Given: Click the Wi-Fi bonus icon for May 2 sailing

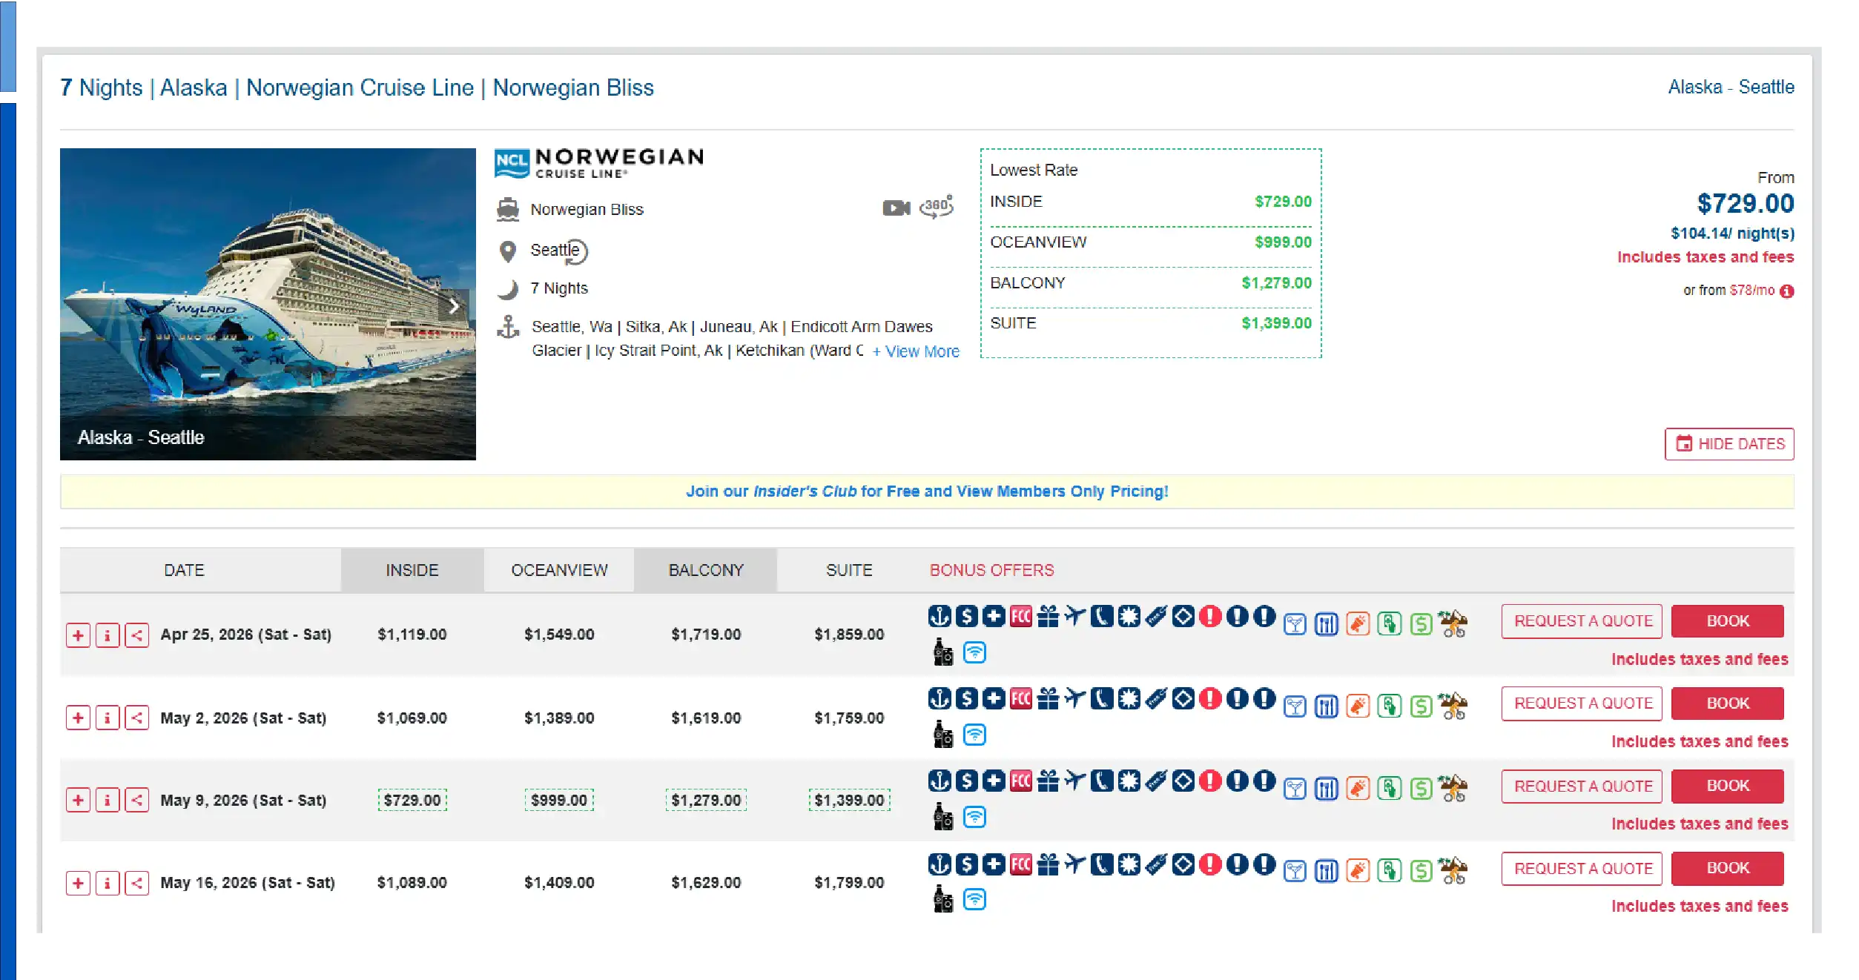Looking at the screenshot, I should coord(974,735).
